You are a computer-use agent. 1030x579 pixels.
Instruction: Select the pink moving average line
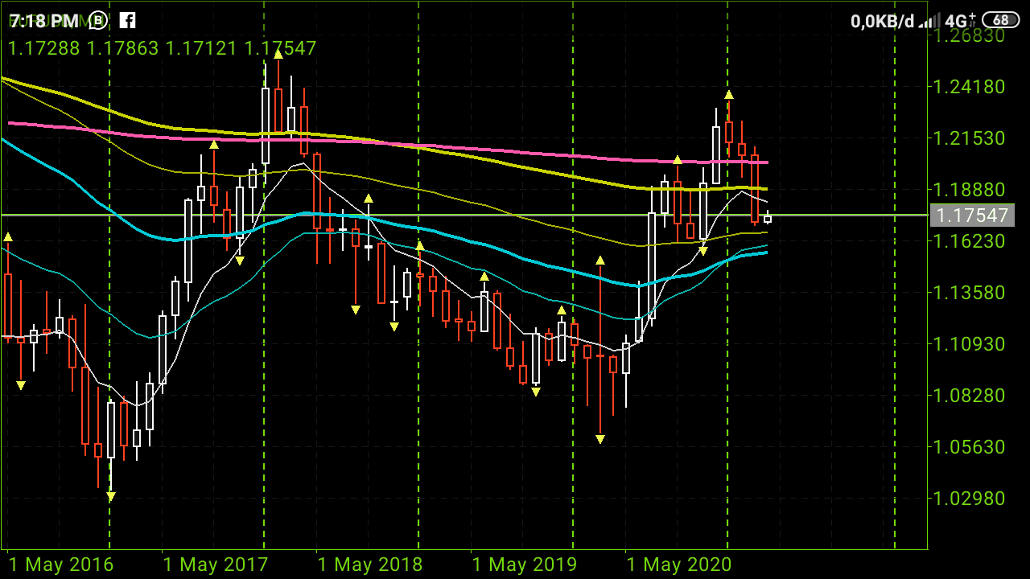point(386,144)
